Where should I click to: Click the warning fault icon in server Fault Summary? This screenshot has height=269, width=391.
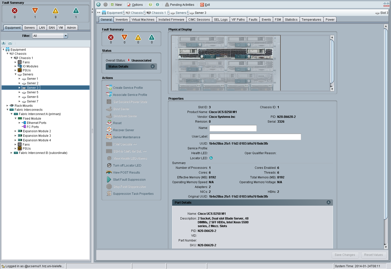coord(152,37)
